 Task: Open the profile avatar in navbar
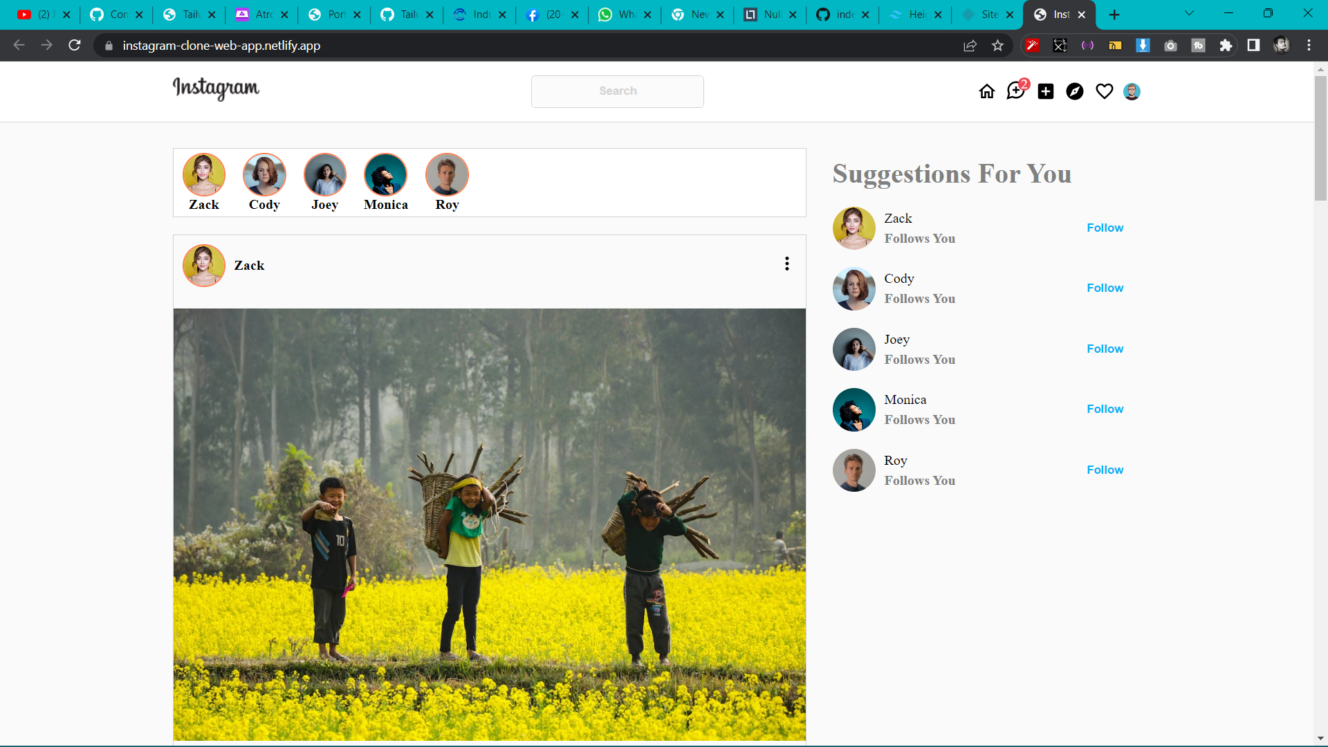1132,91
